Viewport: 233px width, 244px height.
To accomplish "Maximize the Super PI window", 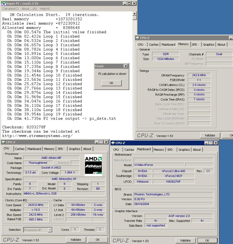I will 129,3.
